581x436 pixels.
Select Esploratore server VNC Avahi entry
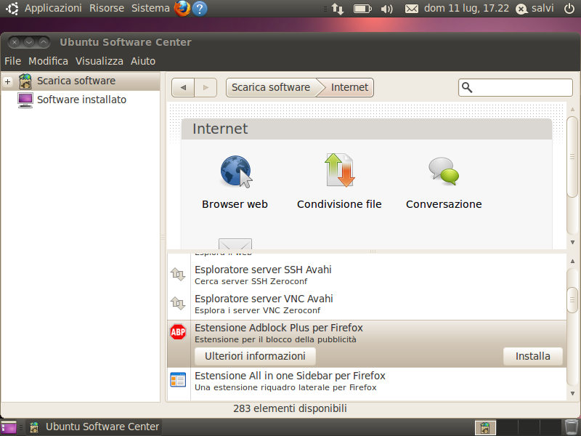click(367, 304)
